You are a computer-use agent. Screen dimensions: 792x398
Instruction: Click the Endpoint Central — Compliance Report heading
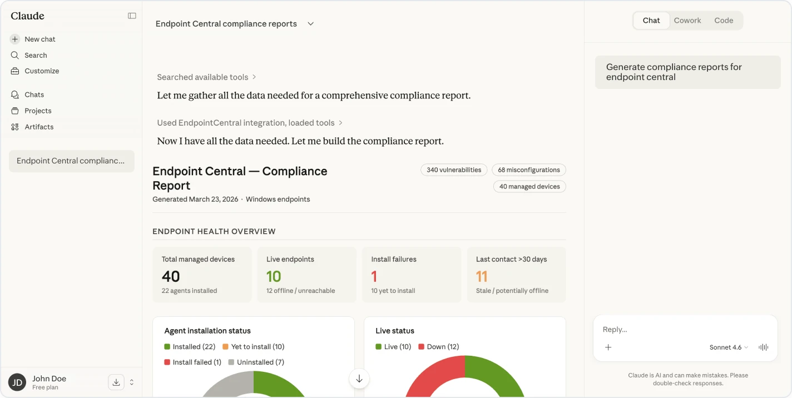click(240, 178)
